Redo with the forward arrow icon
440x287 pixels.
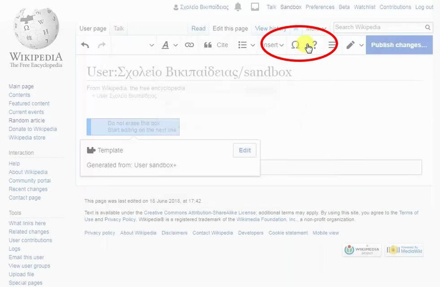click(102, 45)
